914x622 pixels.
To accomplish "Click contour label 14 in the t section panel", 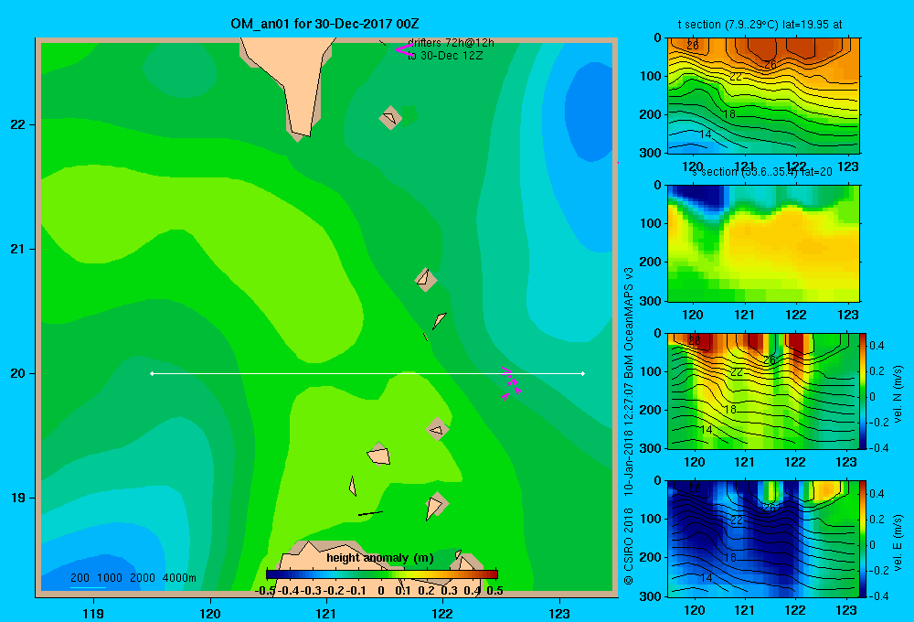I will pyautogui.click(x=706, y=134).
